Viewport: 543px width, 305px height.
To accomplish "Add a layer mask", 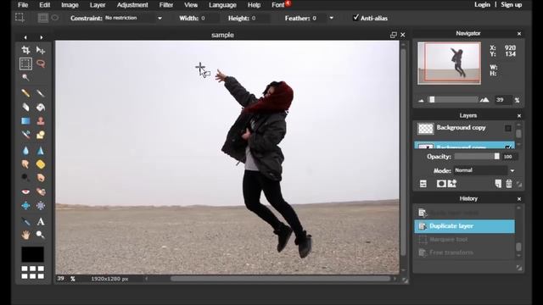I will click(441, 184).
